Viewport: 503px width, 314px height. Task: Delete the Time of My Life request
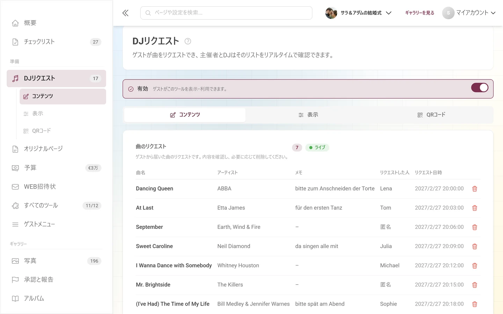(475, 304)
